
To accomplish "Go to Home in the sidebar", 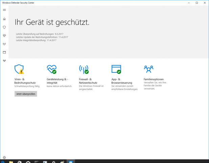I will pos(4,19).
